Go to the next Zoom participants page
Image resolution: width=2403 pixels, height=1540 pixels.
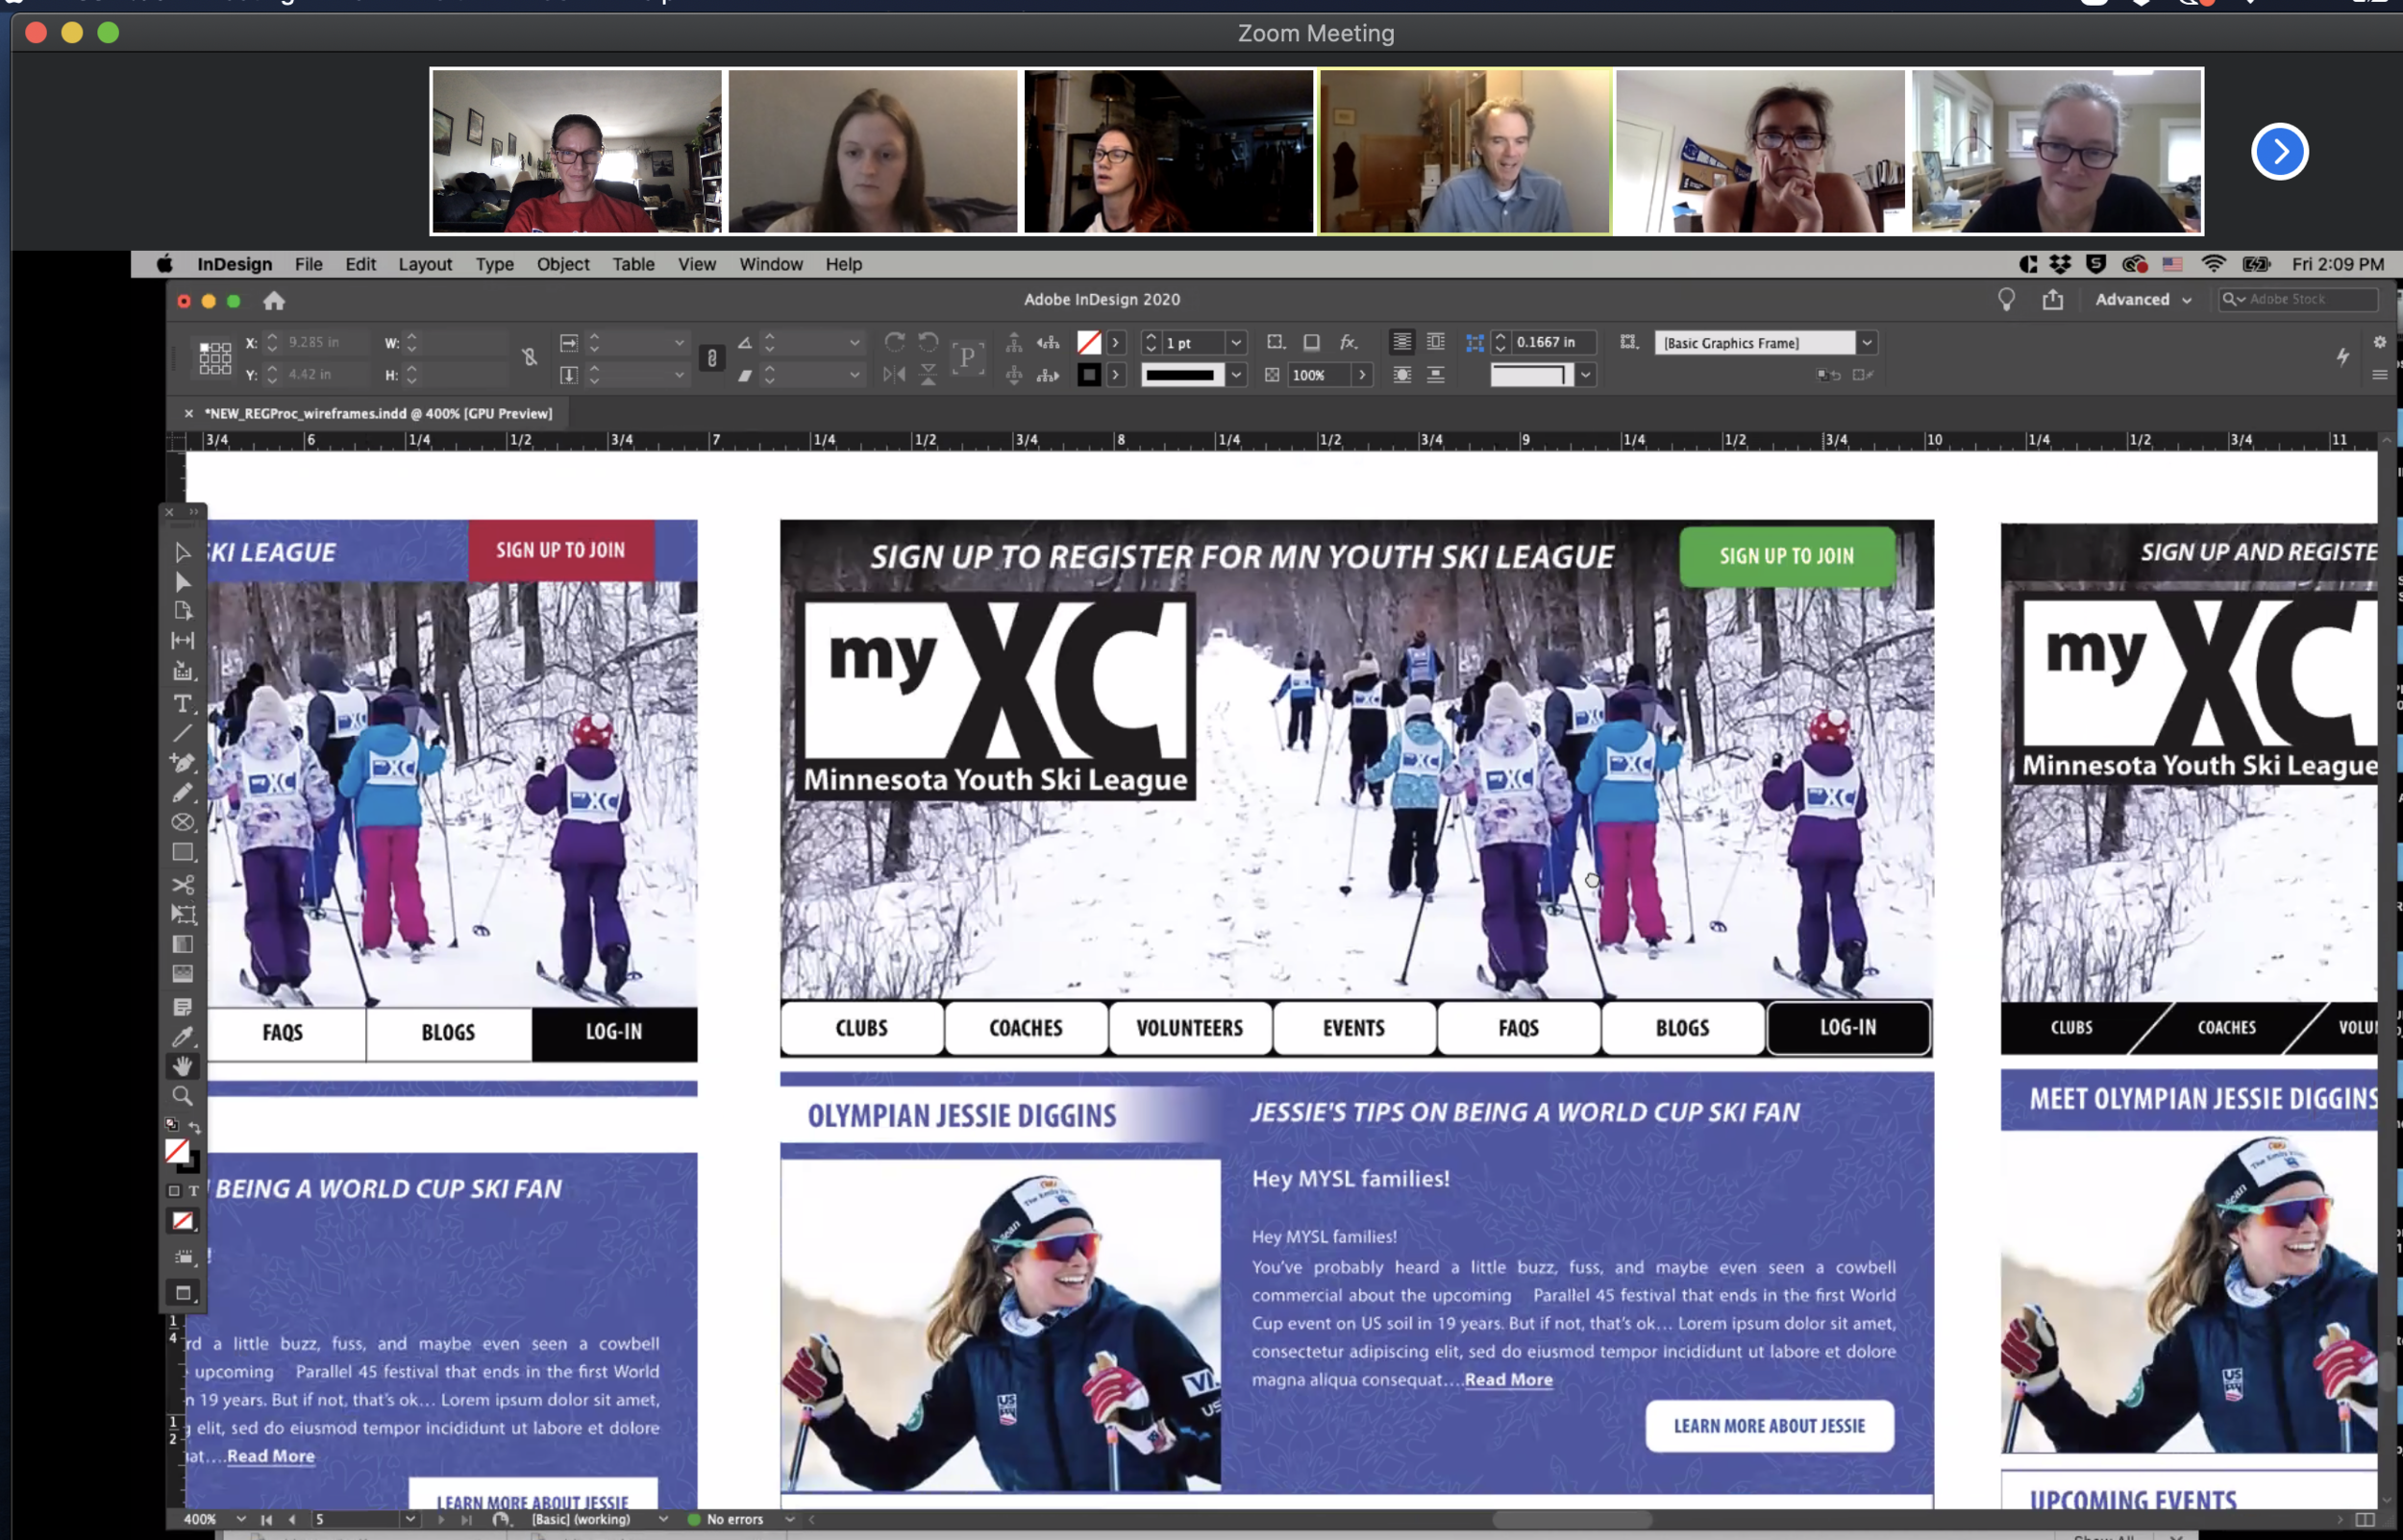2279,152
